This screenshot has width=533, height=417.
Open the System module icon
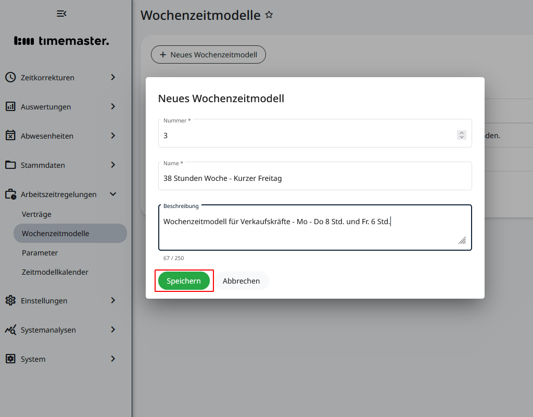pos(10,359)
